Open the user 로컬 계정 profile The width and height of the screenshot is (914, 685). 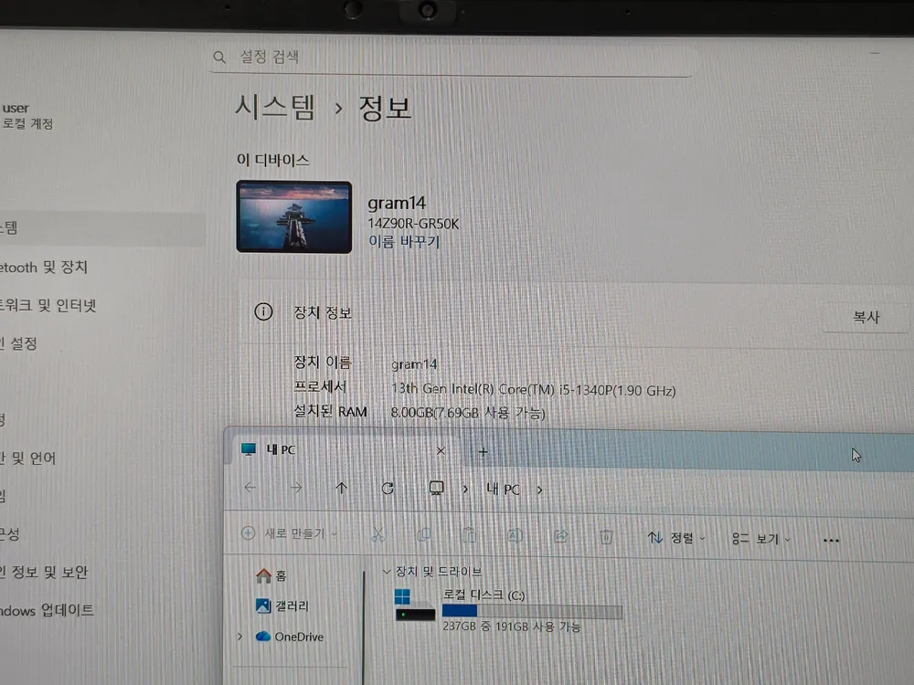[x=27, y=115]
